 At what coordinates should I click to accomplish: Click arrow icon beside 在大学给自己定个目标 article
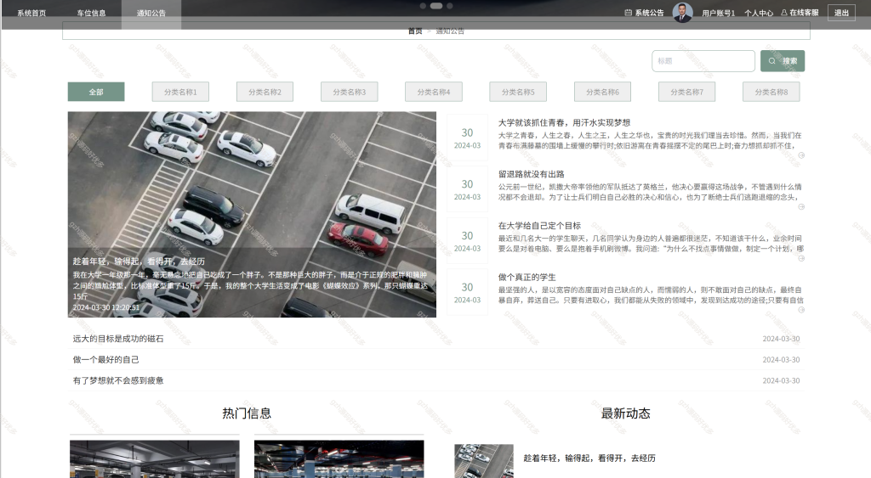(801, 258)
